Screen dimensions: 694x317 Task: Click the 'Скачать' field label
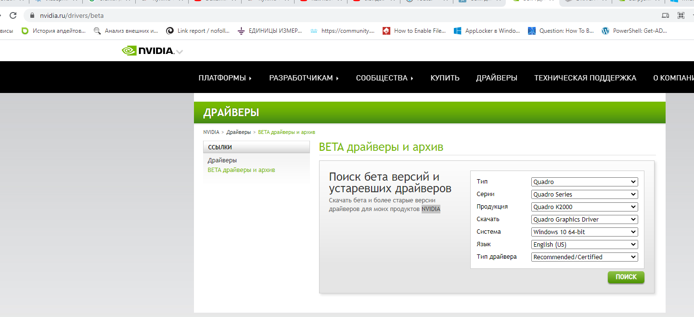[x=488, y=219]
